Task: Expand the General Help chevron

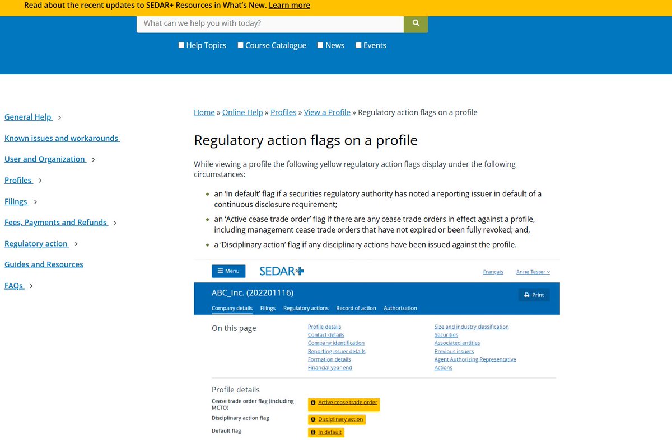Action: 60,117
